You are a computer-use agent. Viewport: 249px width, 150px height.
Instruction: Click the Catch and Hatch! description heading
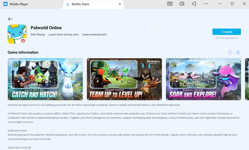[17, 131]
